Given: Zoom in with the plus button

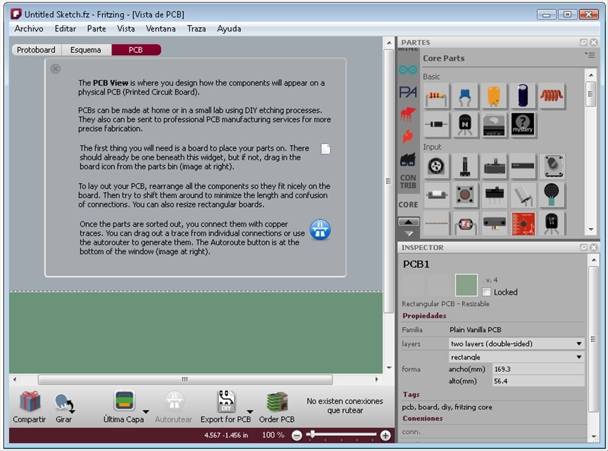Looking at the screenshot, I should pos(385,436).
